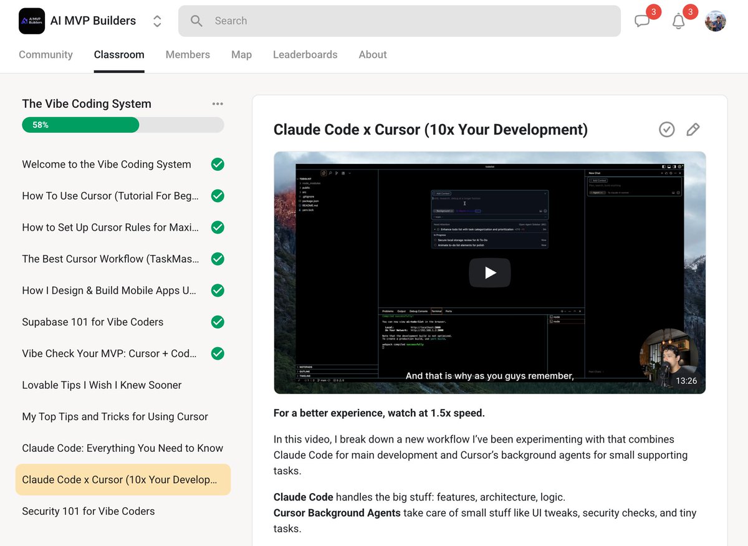The image size is (748, 546).
Task: Mark lesson complete with circle checkmark
Action: click(667, 130)
